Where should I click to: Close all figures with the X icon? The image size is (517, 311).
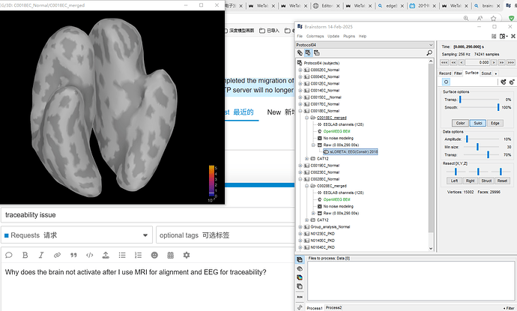point(513,36)
